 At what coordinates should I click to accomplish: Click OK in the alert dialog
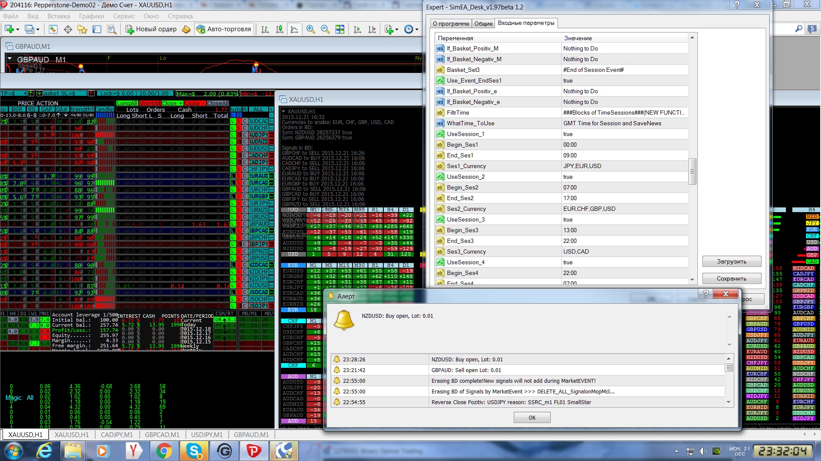tap(532, 417)
